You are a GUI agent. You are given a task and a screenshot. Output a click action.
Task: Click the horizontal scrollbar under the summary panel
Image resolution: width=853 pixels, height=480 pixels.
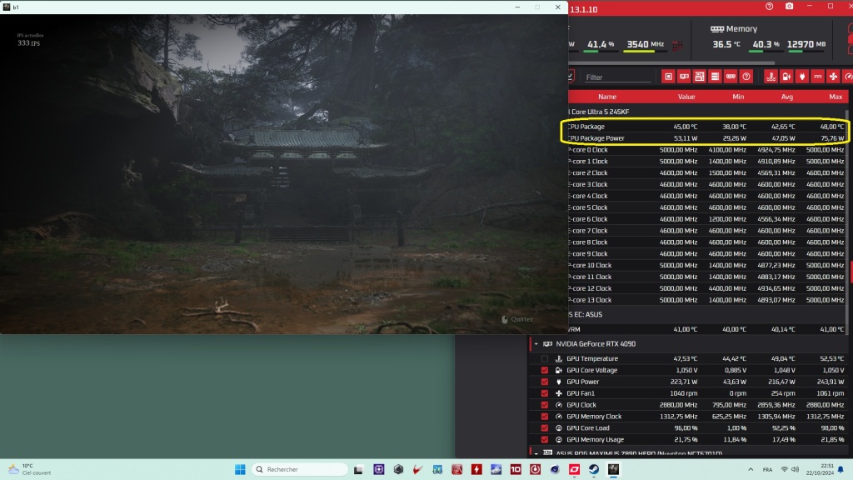coord(672,62)
